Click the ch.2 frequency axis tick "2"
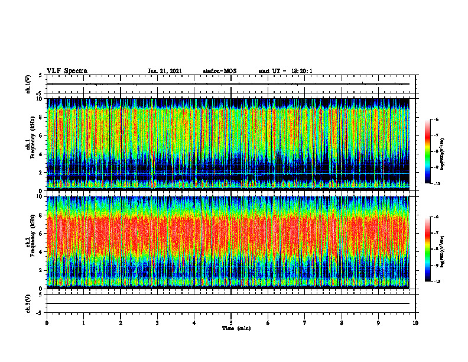 [x=41, y=270]
